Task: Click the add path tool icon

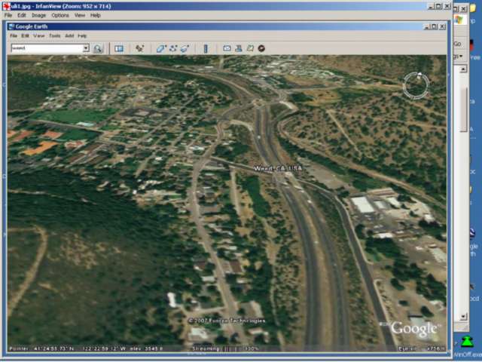Action: pos(172,48)
